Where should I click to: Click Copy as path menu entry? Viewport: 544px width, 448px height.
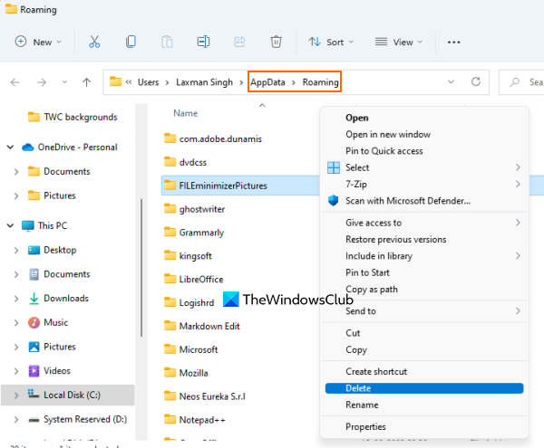[371, 290]
